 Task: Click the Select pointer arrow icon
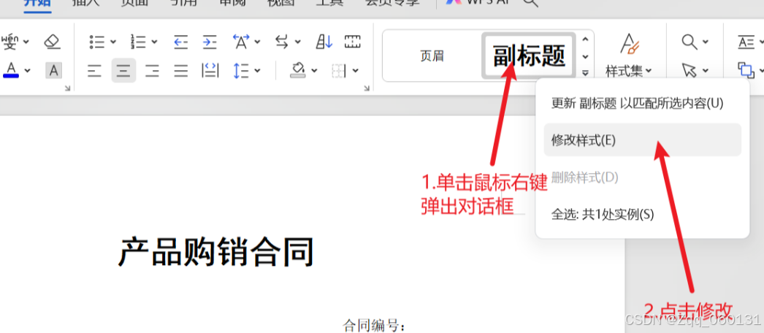tap(689, 70)
